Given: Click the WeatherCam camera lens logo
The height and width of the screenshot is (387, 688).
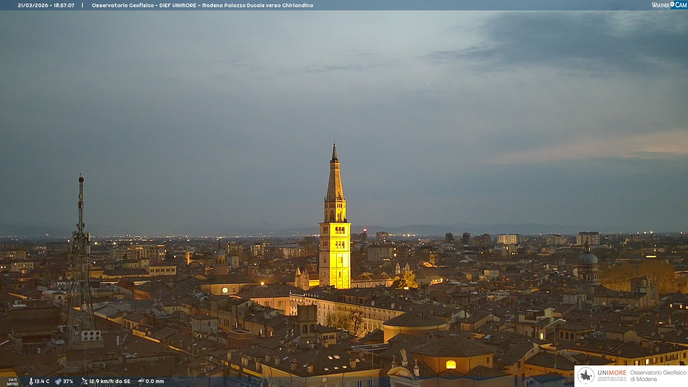Looking at the screenshot, I should pos(672,4).
